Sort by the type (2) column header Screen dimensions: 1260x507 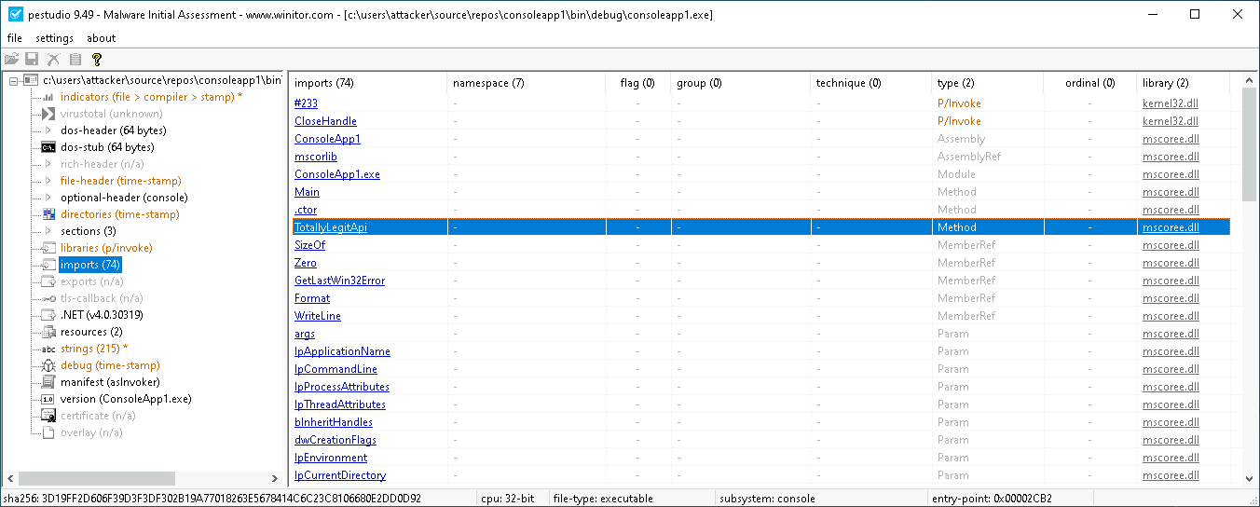pos(955,83)
